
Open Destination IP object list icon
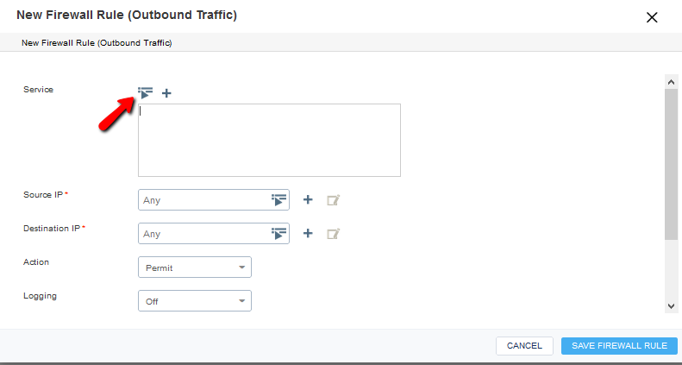tap(279, 234)
